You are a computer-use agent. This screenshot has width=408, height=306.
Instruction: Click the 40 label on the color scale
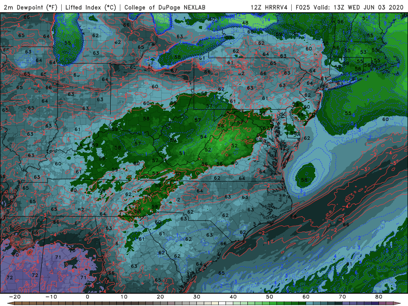point(233,297)
